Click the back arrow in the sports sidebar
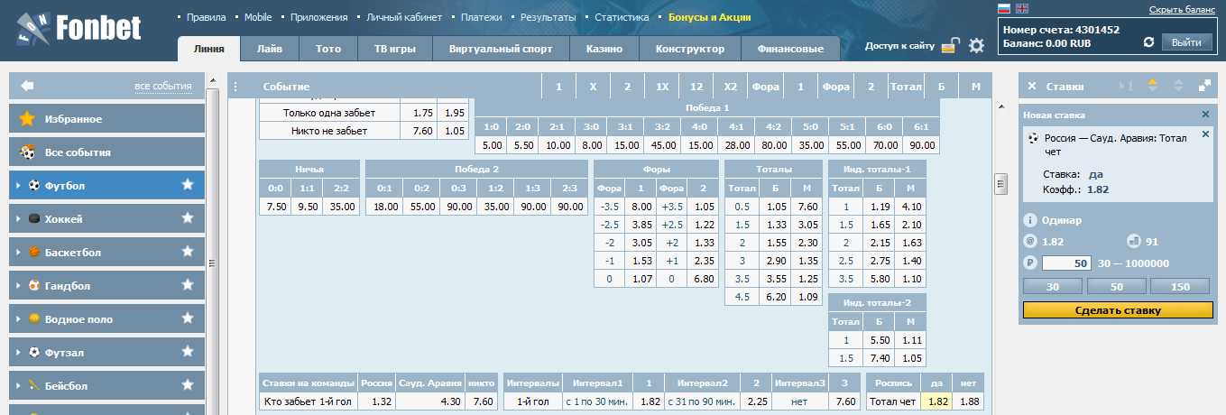Image resolution: width=1226 pixels, height=415 pixels. pyautogui.click(x=27, y=86)
